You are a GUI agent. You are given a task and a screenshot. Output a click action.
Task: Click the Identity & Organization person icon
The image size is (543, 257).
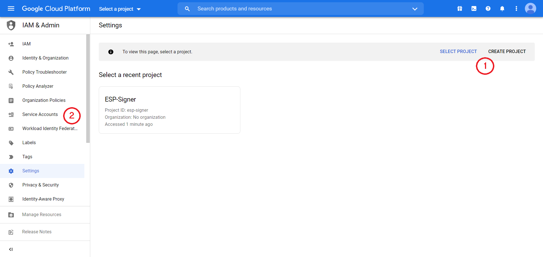tap(11, 58)
